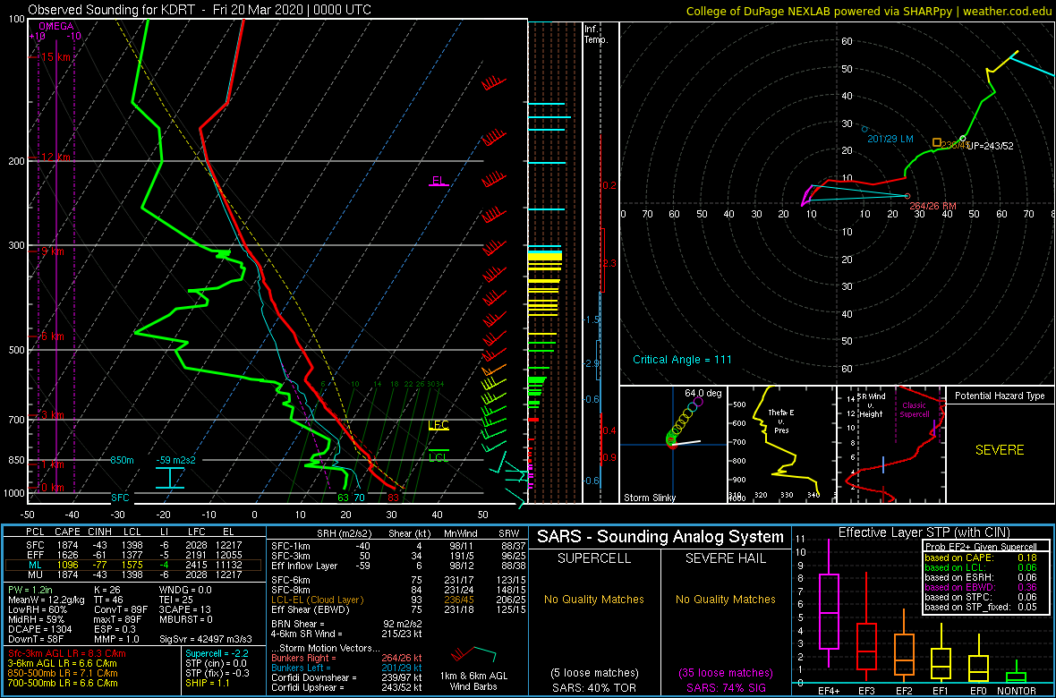
Task: Select the magenta EL marker on the skew-T
Action: click(438, 181)
